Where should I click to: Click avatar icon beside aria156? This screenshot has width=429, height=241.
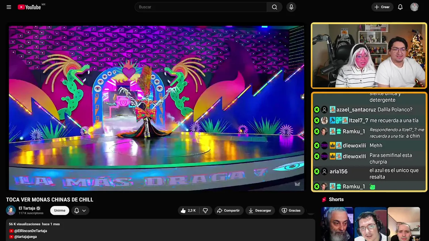point(324,171)
